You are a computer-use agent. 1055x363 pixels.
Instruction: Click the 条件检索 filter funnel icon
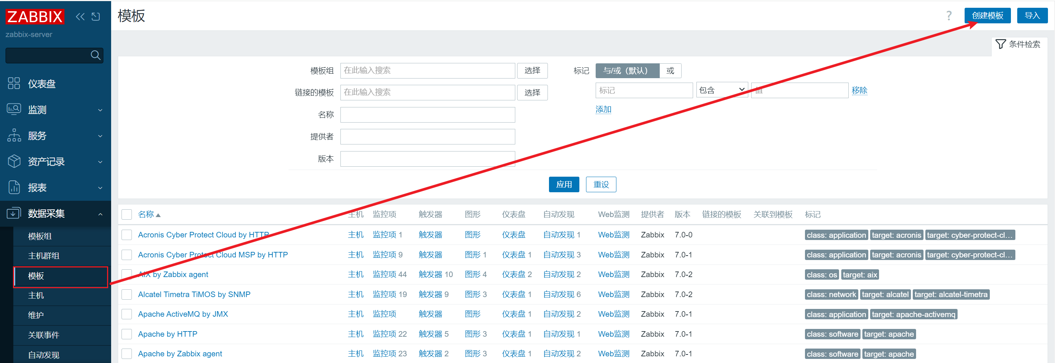(x=1001, y=44)
